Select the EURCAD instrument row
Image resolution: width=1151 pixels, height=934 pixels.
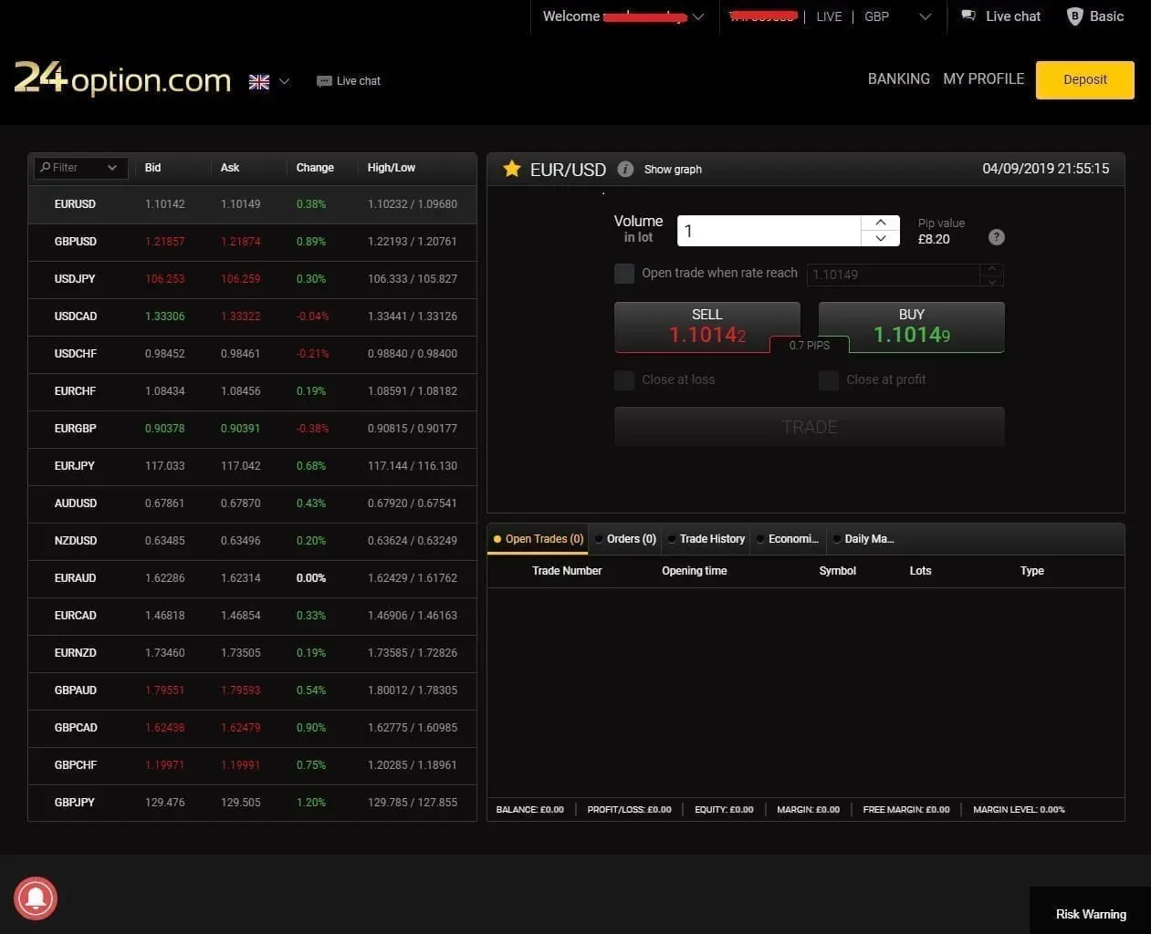click(x=252, y=616)
